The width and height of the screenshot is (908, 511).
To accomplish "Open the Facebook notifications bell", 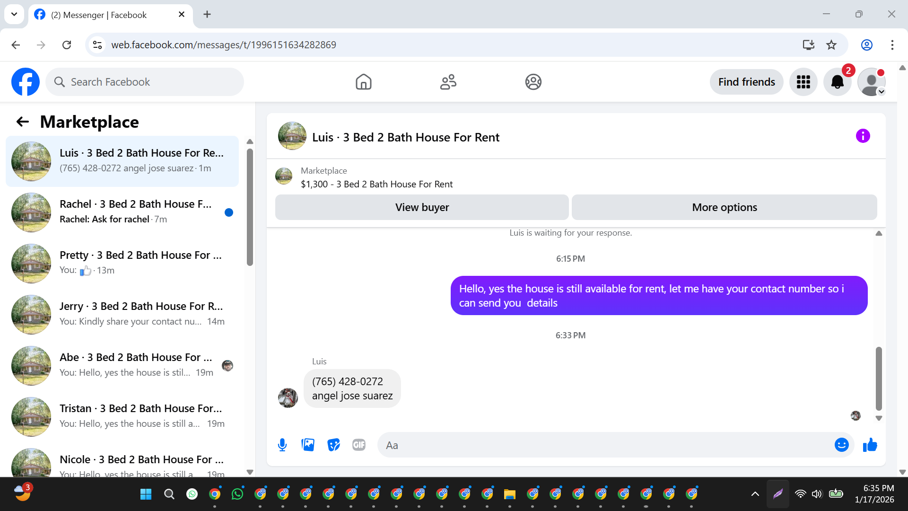I will click(x=837, y=82).
